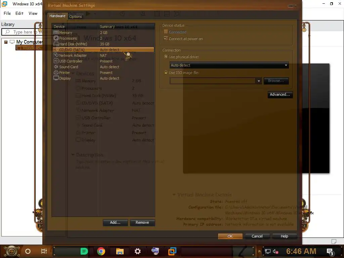Click the muted volume tray icon
This screenshot has height=258, width=344.
(275, 251)
